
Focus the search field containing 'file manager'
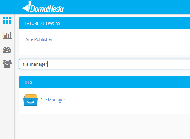(x=104, y=64)
